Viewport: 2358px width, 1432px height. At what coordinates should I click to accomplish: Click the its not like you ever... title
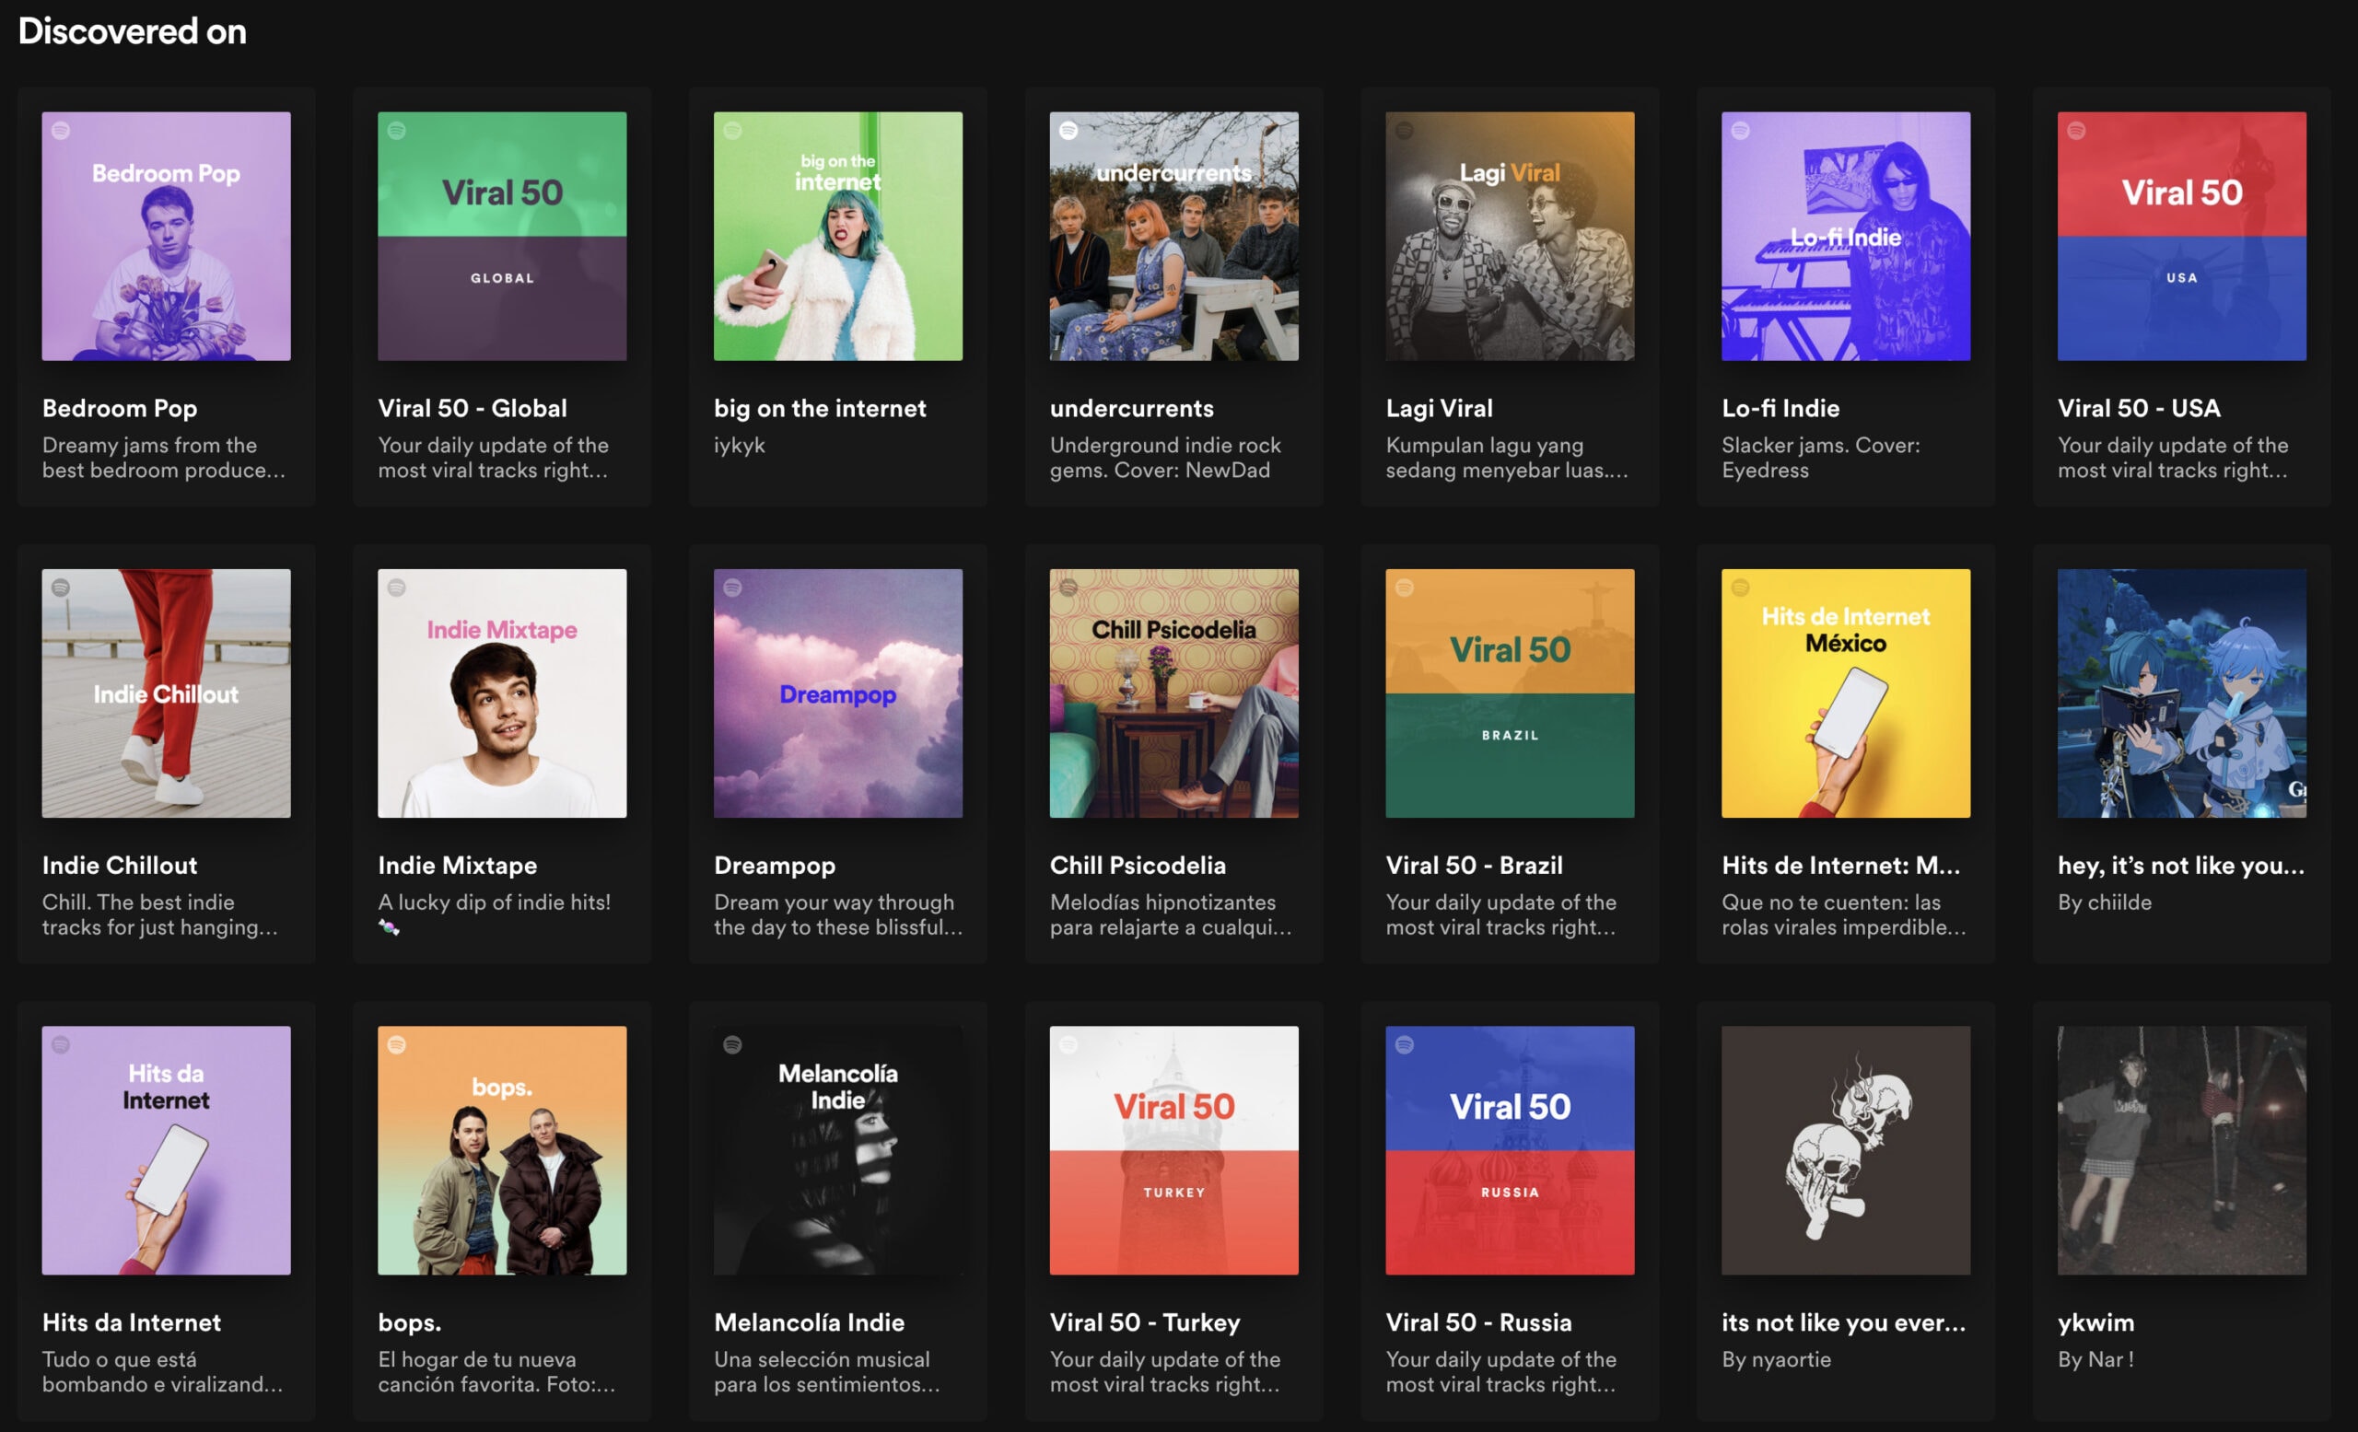pyautogui.click(x=1844, y=1323)
